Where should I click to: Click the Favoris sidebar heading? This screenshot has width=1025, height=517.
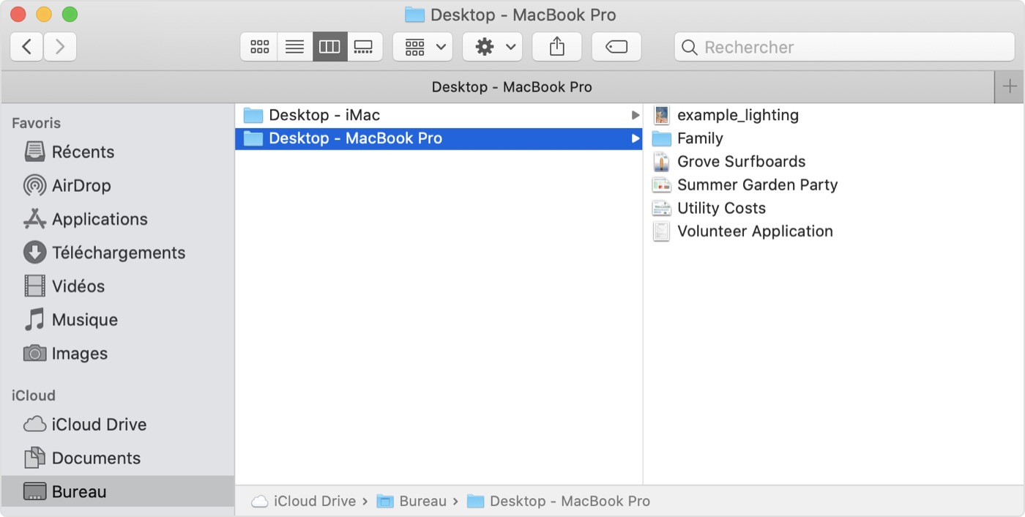point(36,123)
